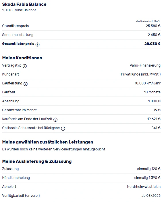Select the 10.000 km/Jahr mileage value
The width and height of the screenshot is (164, 202).
[x=147, y=83]
